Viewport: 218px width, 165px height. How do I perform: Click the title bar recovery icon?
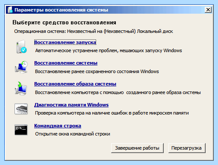(x=10, y=10)
